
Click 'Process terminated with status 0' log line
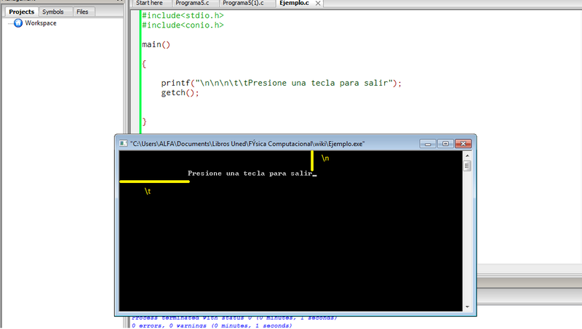pos(234,318)
